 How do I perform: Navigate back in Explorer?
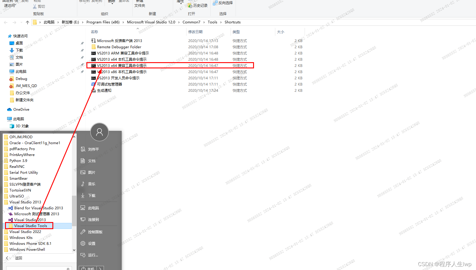point(6,22)
